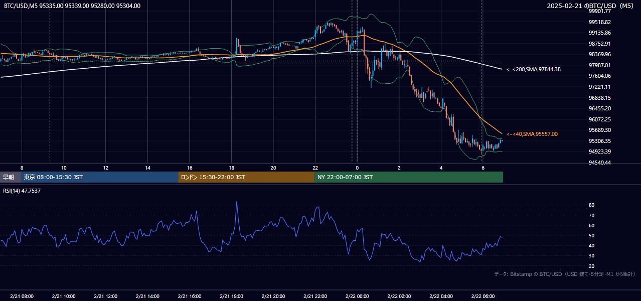Click RSI scale level 30
Image resolution: width=641 pixels, height=301 pixels.
592,256
